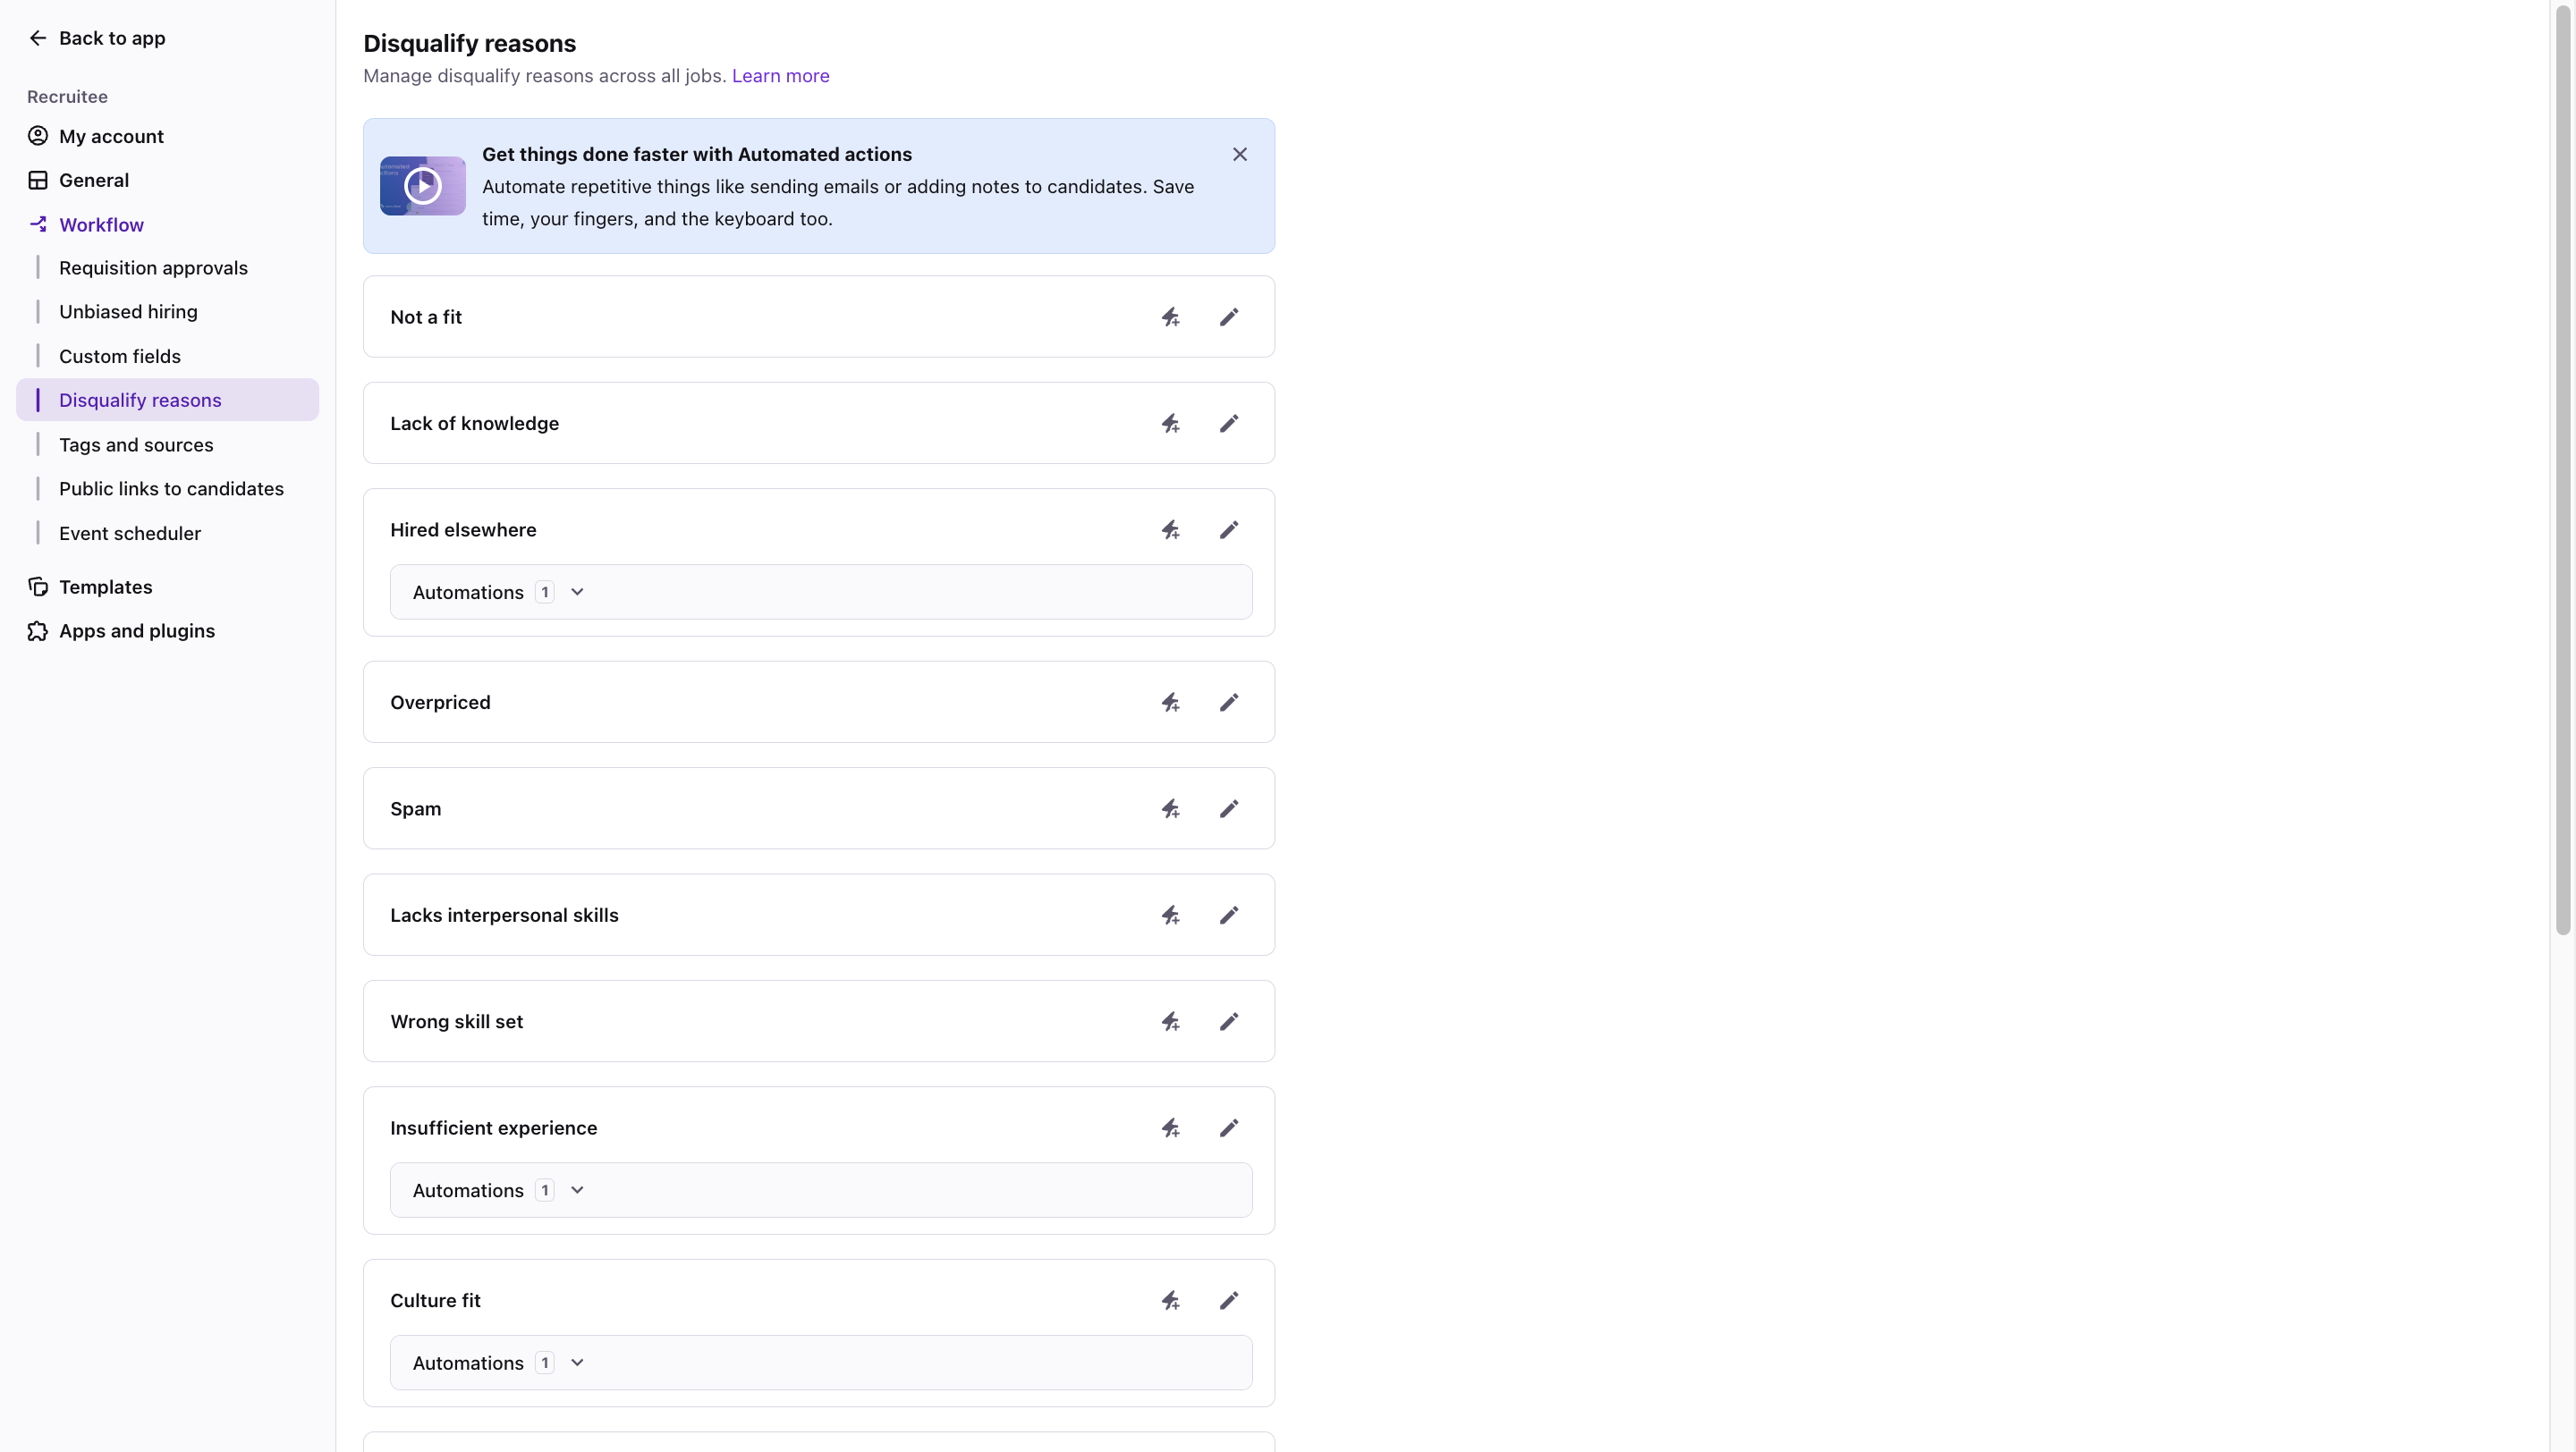Viewport: 2576px width, 1452px height.
Task: Click the bolt icon for Lacks interpersonal skills
Action: click(1170, 916)
